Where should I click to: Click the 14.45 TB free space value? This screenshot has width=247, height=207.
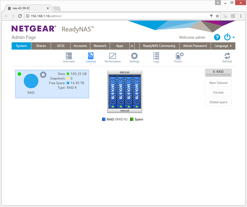coord(77,83)
